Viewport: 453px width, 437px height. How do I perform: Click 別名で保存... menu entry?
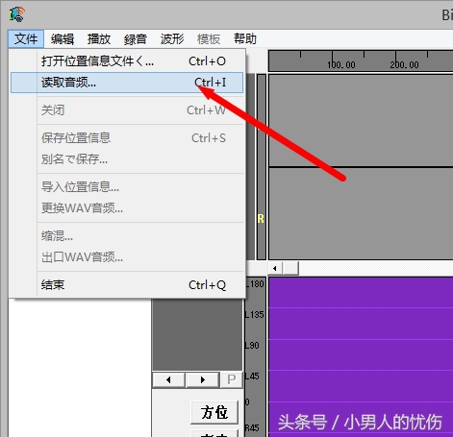(x=127, y=159)
